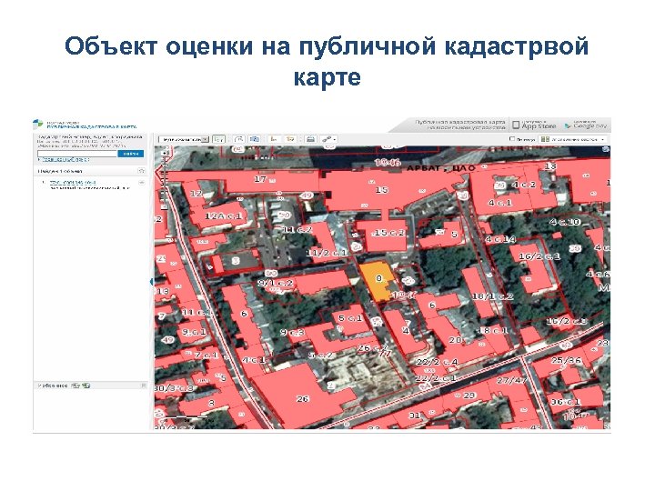This screenshot has height=491, width=655.
Task: Click the building labeled 11/2 с.1
Action: click(327, 253)
